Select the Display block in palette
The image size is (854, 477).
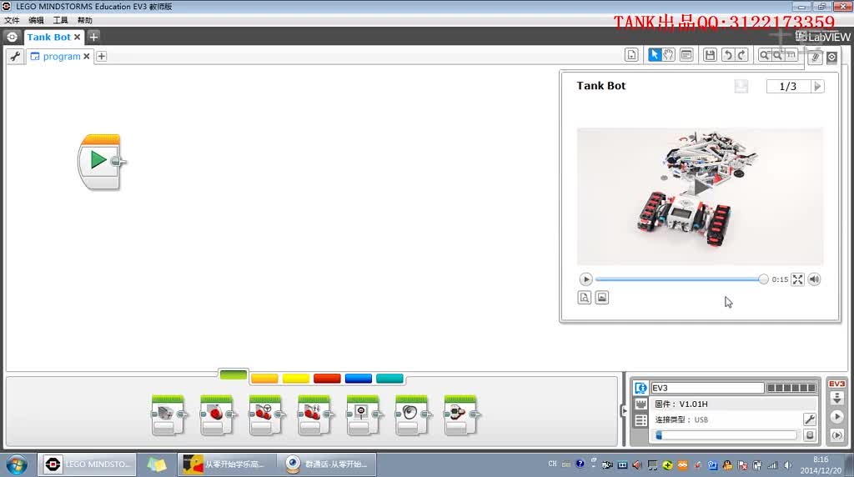coord(363,415)
